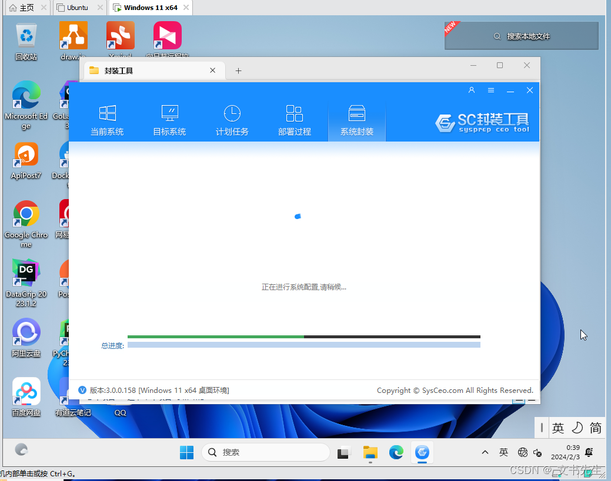Click the SC封装工具 logo
The height and width of the screenshot is (481, 611).
[x=482, y=123]
